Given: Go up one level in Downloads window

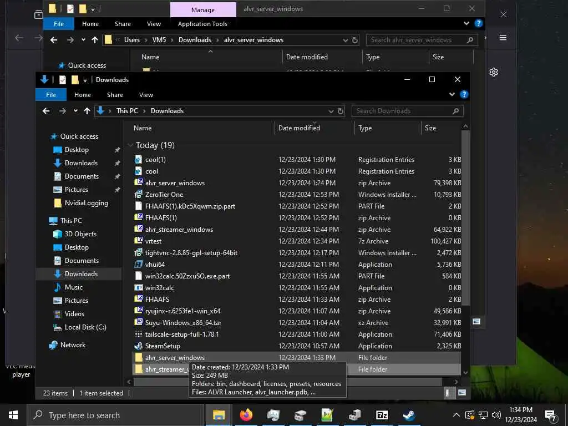Looking at the screenshot, I should (x=87, y=111).
